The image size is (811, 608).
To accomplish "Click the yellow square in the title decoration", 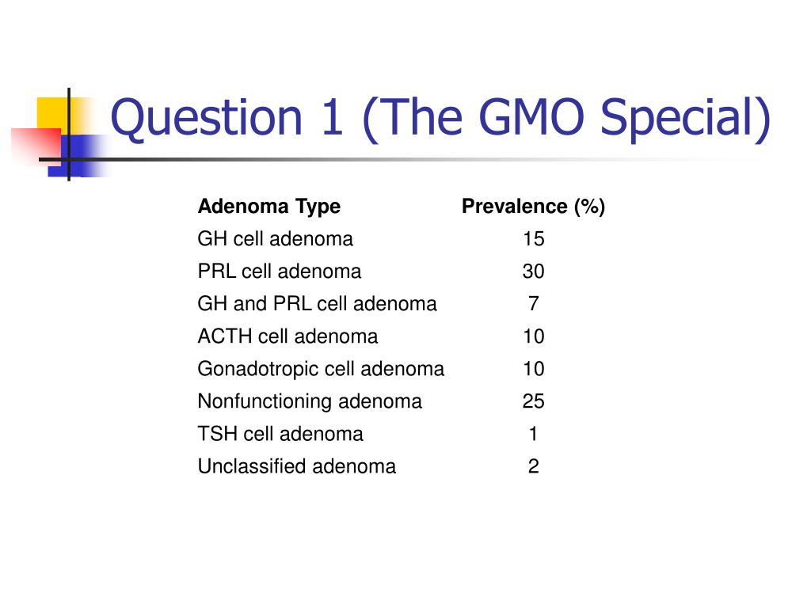I will (x=56, y=116).
